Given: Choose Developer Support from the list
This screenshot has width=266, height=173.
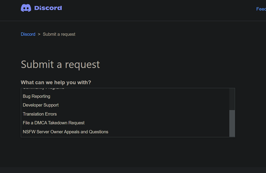Looking at the screenshot, I should click(40, 105).
